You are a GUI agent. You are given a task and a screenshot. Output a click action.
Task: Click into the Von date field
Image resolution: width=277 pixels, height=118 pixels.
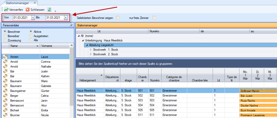coord(22,17)
